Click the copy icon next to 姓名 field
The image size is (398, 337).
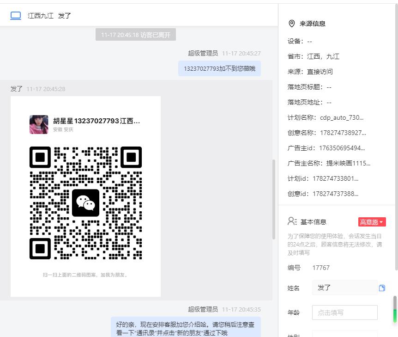tap(382, 288)
